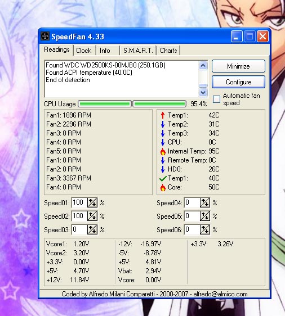Click the flame icon beside Internal Temp
Viewport: 285px width, 316px height.
163,151
